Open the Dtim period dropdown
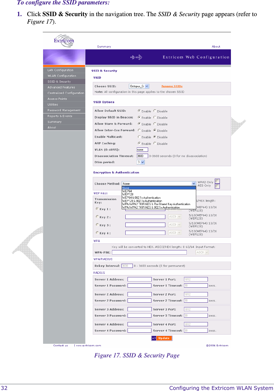 coord(141,162)
